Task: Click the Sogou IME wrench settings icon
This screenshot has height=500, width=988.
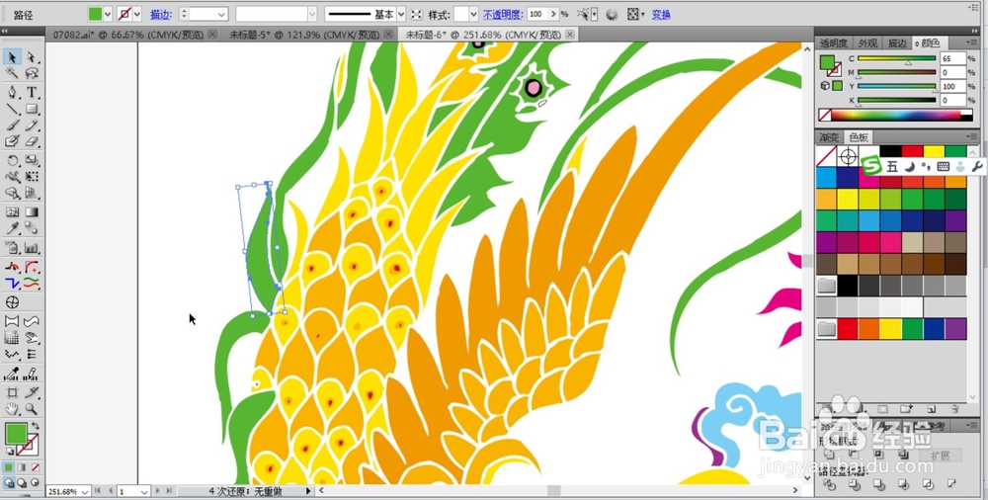Action: tap(977, 166)
